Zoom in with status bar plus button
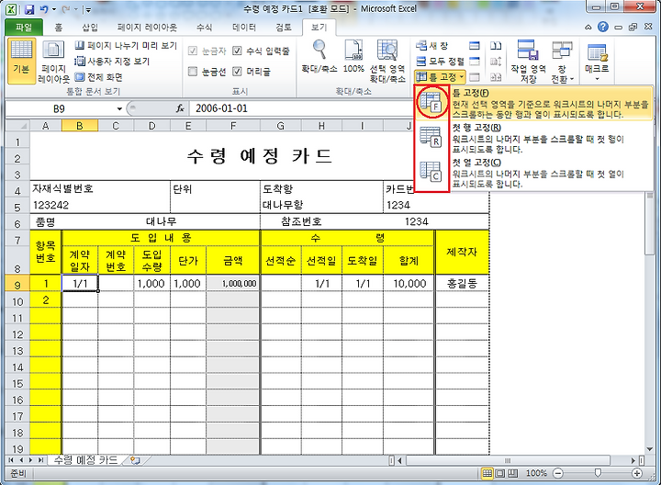The width and height of the screenshot is (661, 485). tap(637, 473)
